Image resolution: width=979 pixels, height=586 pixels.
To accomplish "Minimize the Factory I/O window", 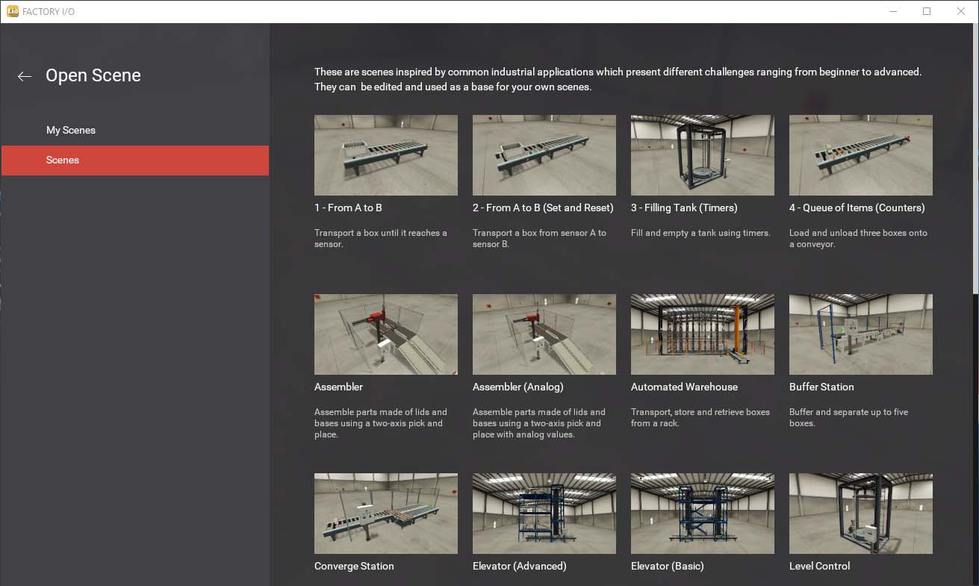I will click(x=892, y=11).
